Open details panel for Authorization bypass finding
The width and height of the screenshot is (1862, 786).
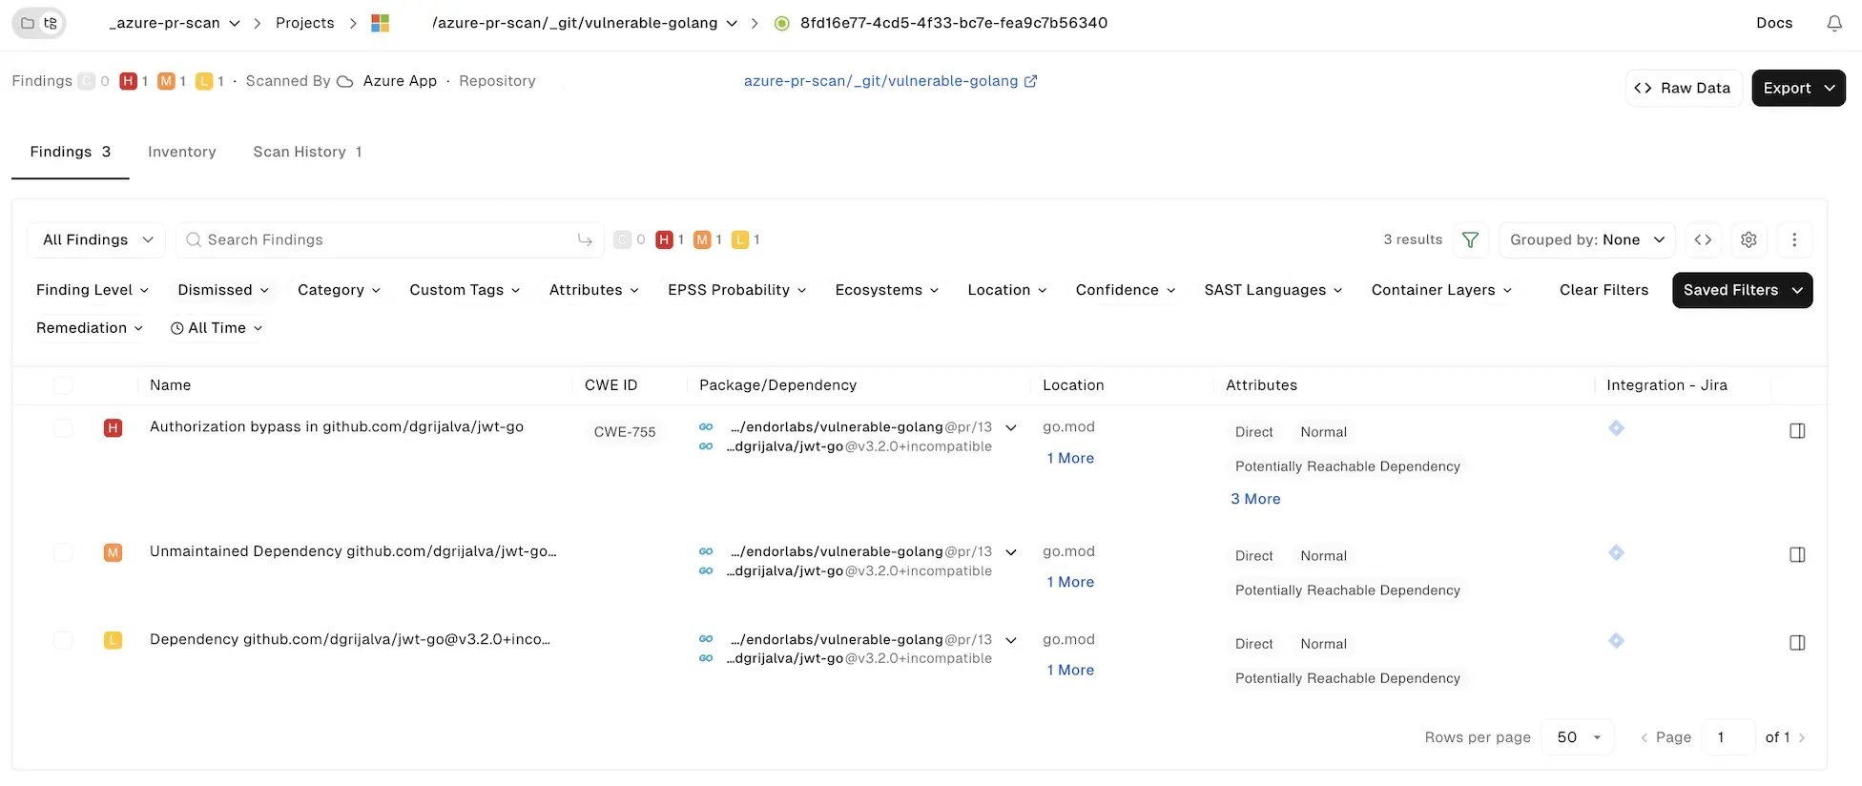click(x=1797, y=431)
